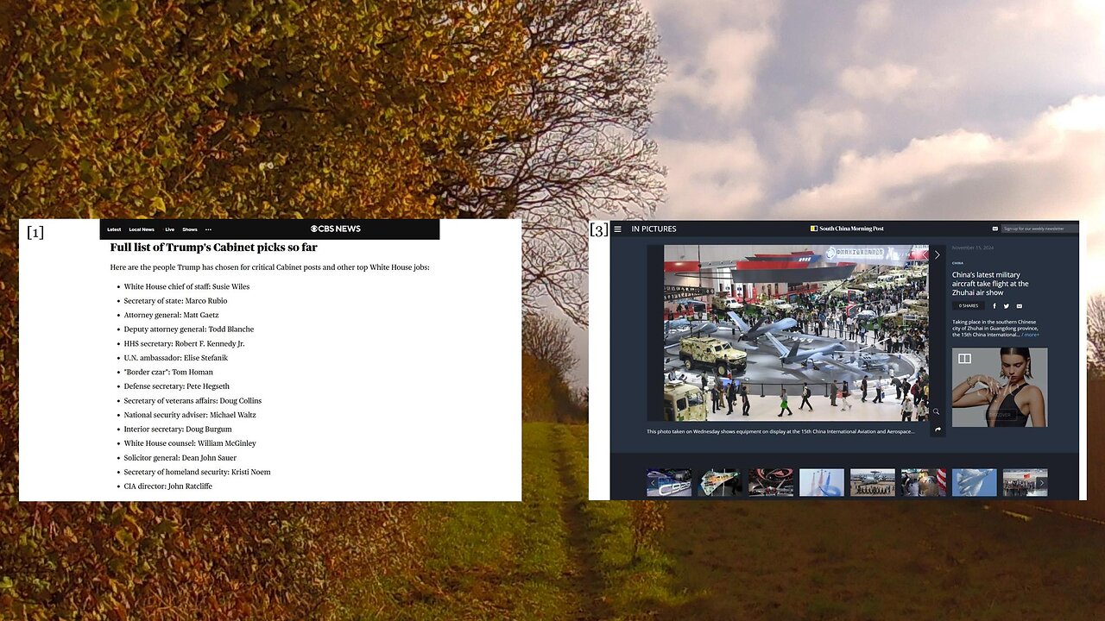The image size is (1105, 621).
Task: Click the Matt Gaetz list entry
Action: (171, 315)
